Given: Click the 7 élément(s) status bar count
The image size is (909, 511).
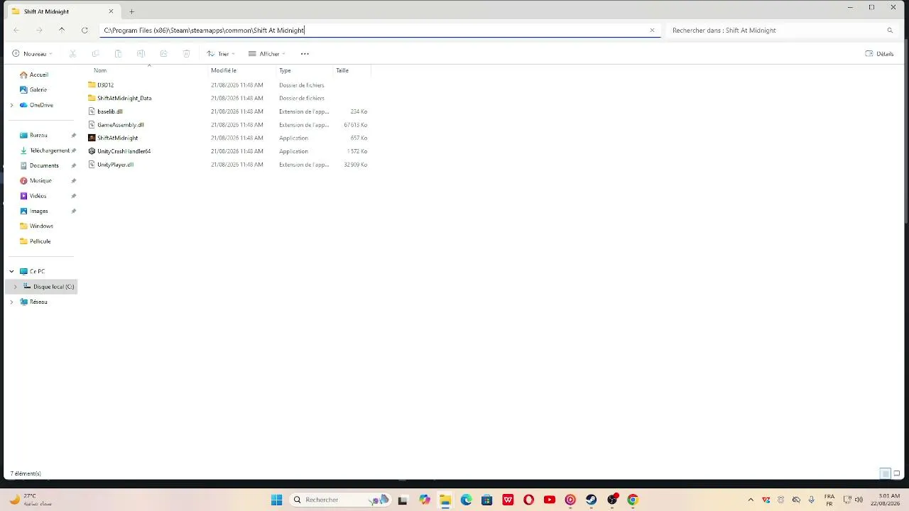Looking at the screenshot, I should pyautogui.click(x=26, y=473).
